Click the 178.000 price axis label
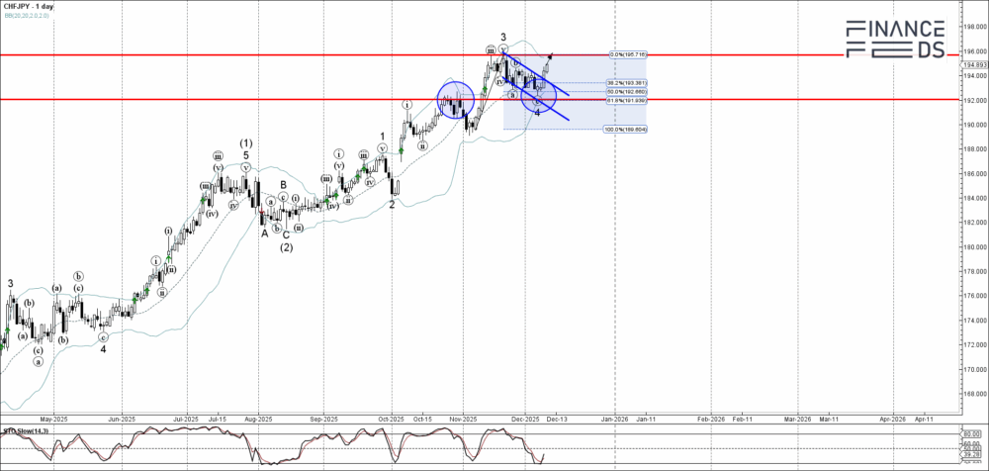This screenshot has height=471, width=989. (x=976, y=271)
